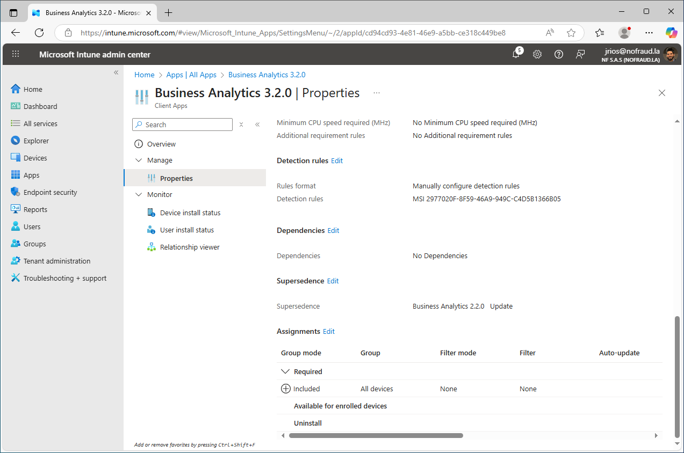Edit the Detection rules section
684x453 pixels.
pos(337,160)
